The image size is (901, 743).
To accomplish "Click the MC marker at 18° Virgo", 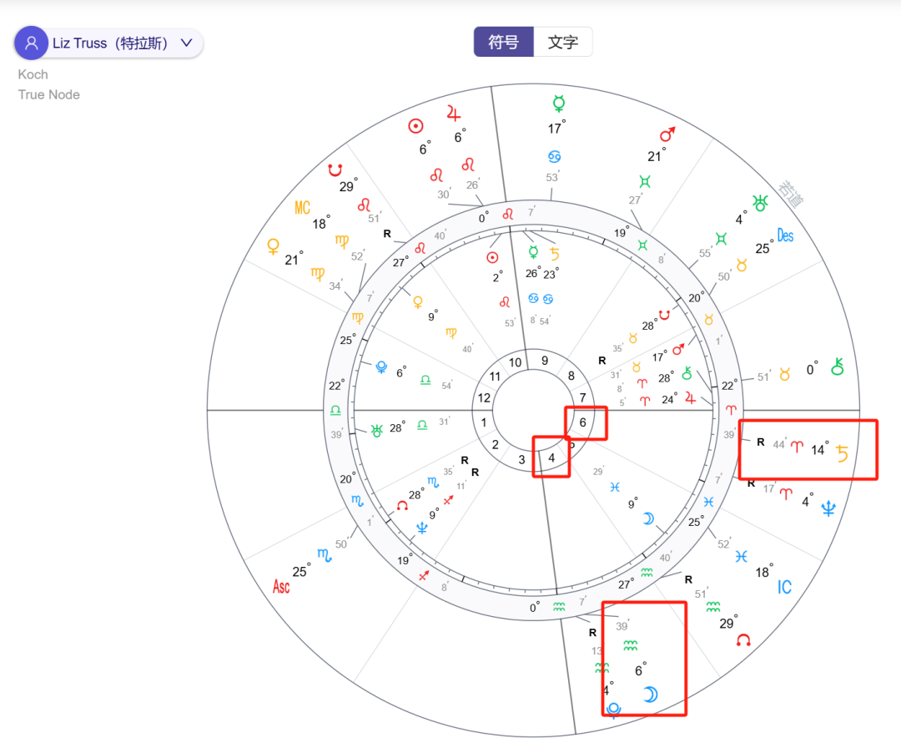I will (302, 208).
